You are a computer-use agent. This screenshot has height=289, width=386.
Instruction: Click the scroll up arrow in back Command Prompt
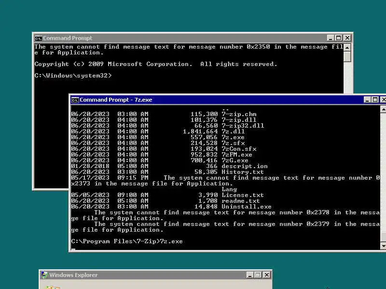tap(347, 47)
